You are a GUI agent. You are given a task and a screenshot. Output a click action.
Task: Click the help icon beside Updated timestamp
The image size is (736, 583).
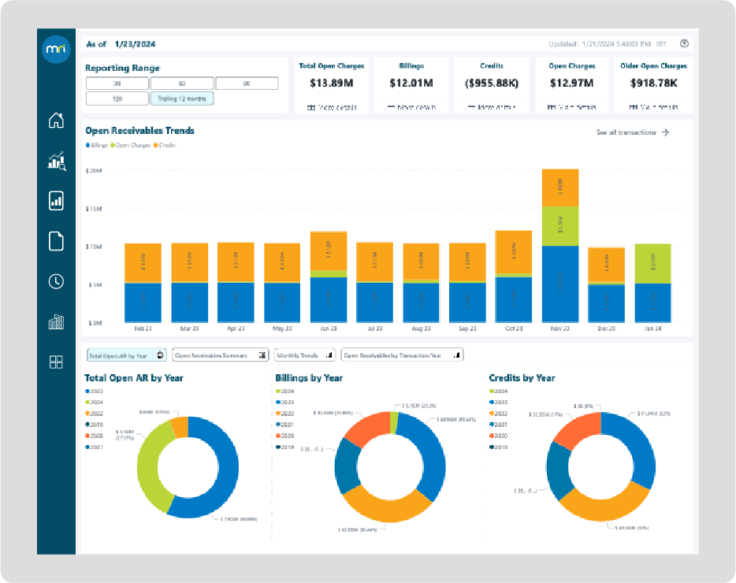point(684,43)
